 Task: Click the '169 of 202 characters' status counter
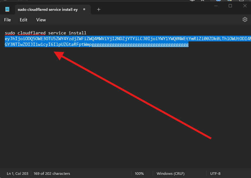[52, 174]
